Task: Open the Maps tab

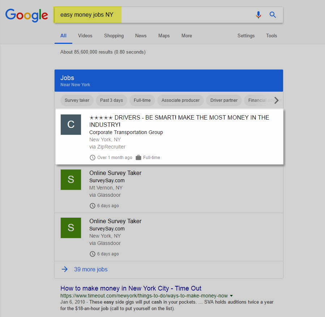Action: point(164,36)
